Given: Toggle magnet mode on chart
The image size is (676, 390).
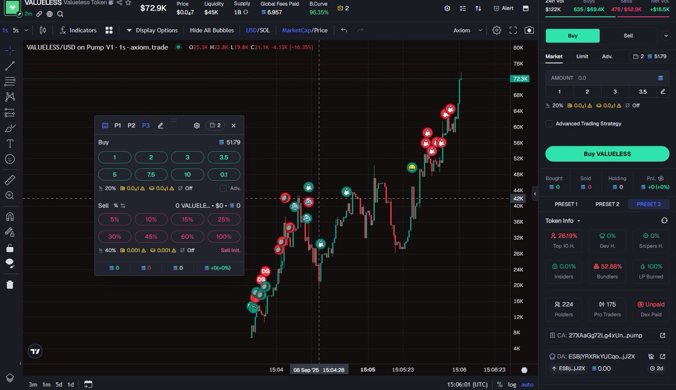Looking at the screenshot, I should (10, 216).
